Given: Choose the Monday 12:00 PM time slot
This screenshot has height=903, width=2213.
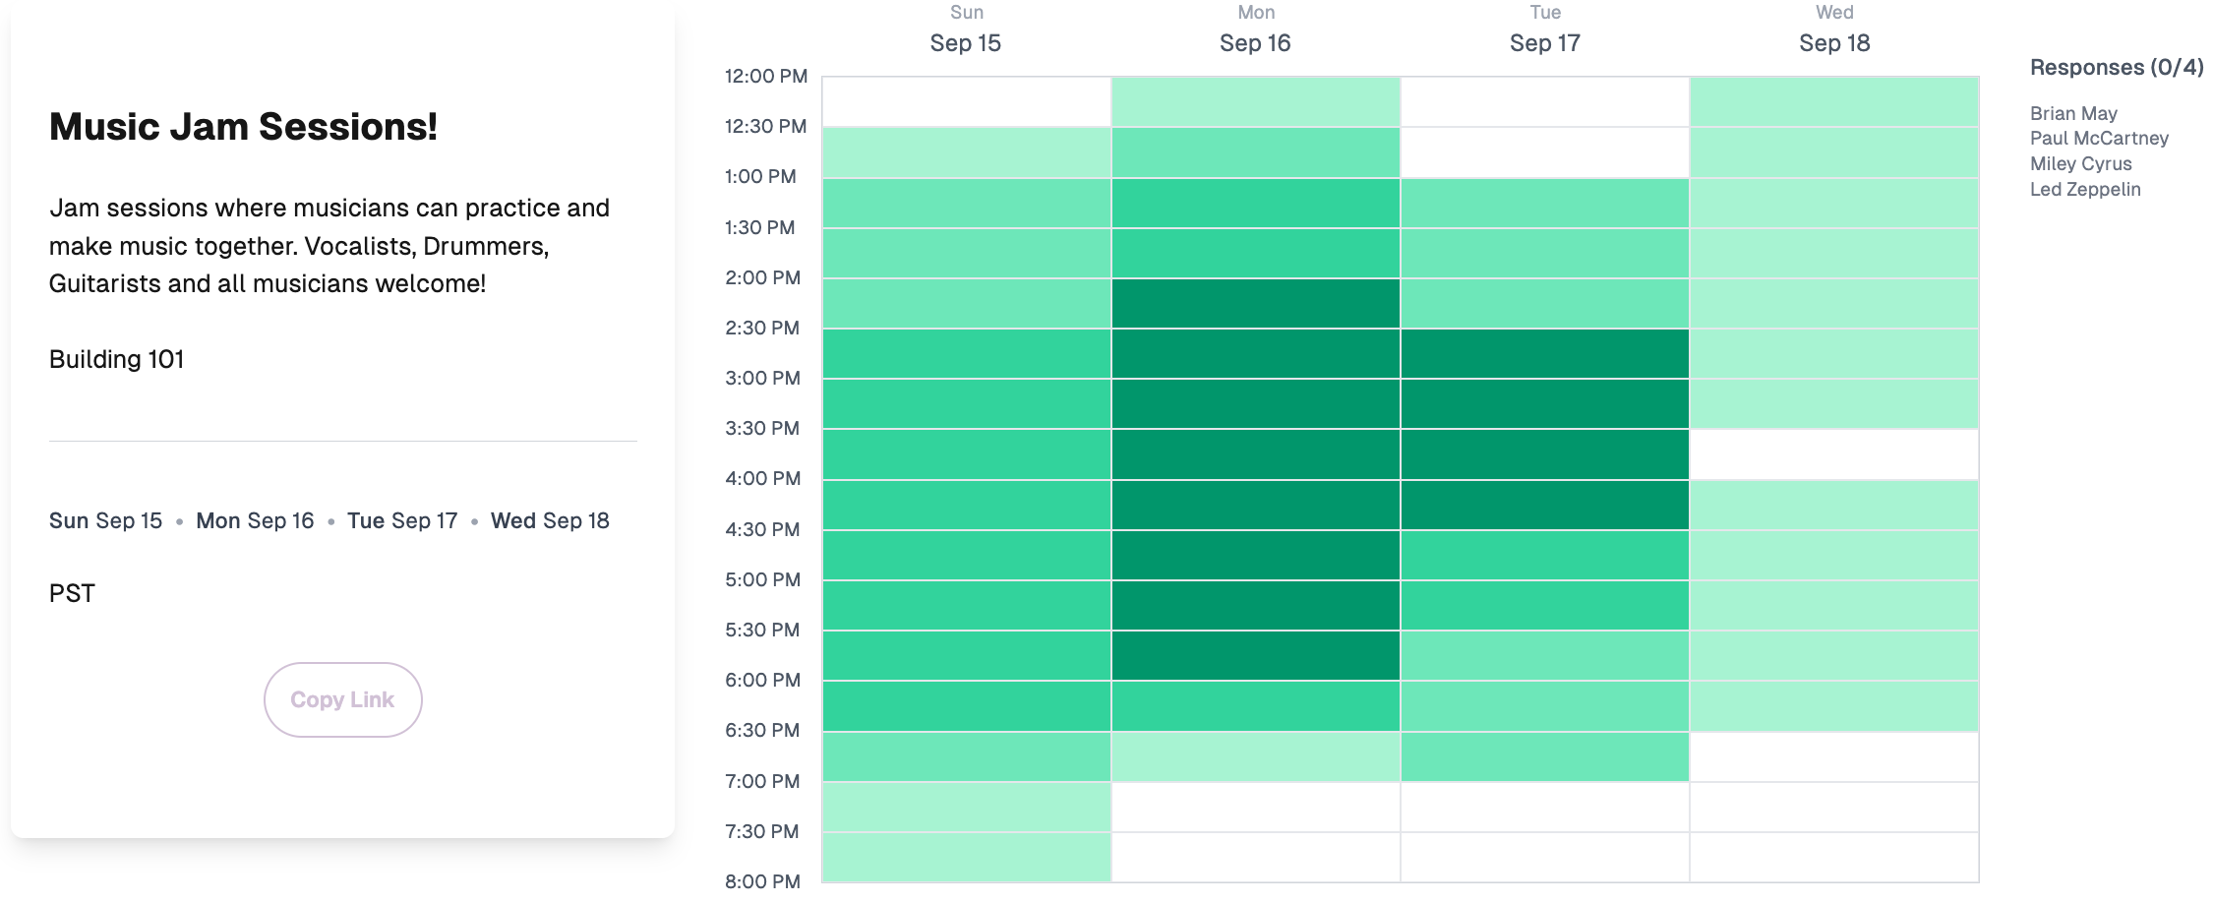Looking at the screenshot, I should [1255, 101].
